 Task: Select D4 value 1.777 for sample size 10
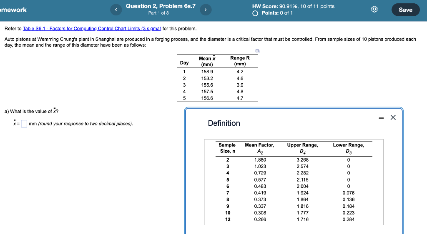coord(303,213)
